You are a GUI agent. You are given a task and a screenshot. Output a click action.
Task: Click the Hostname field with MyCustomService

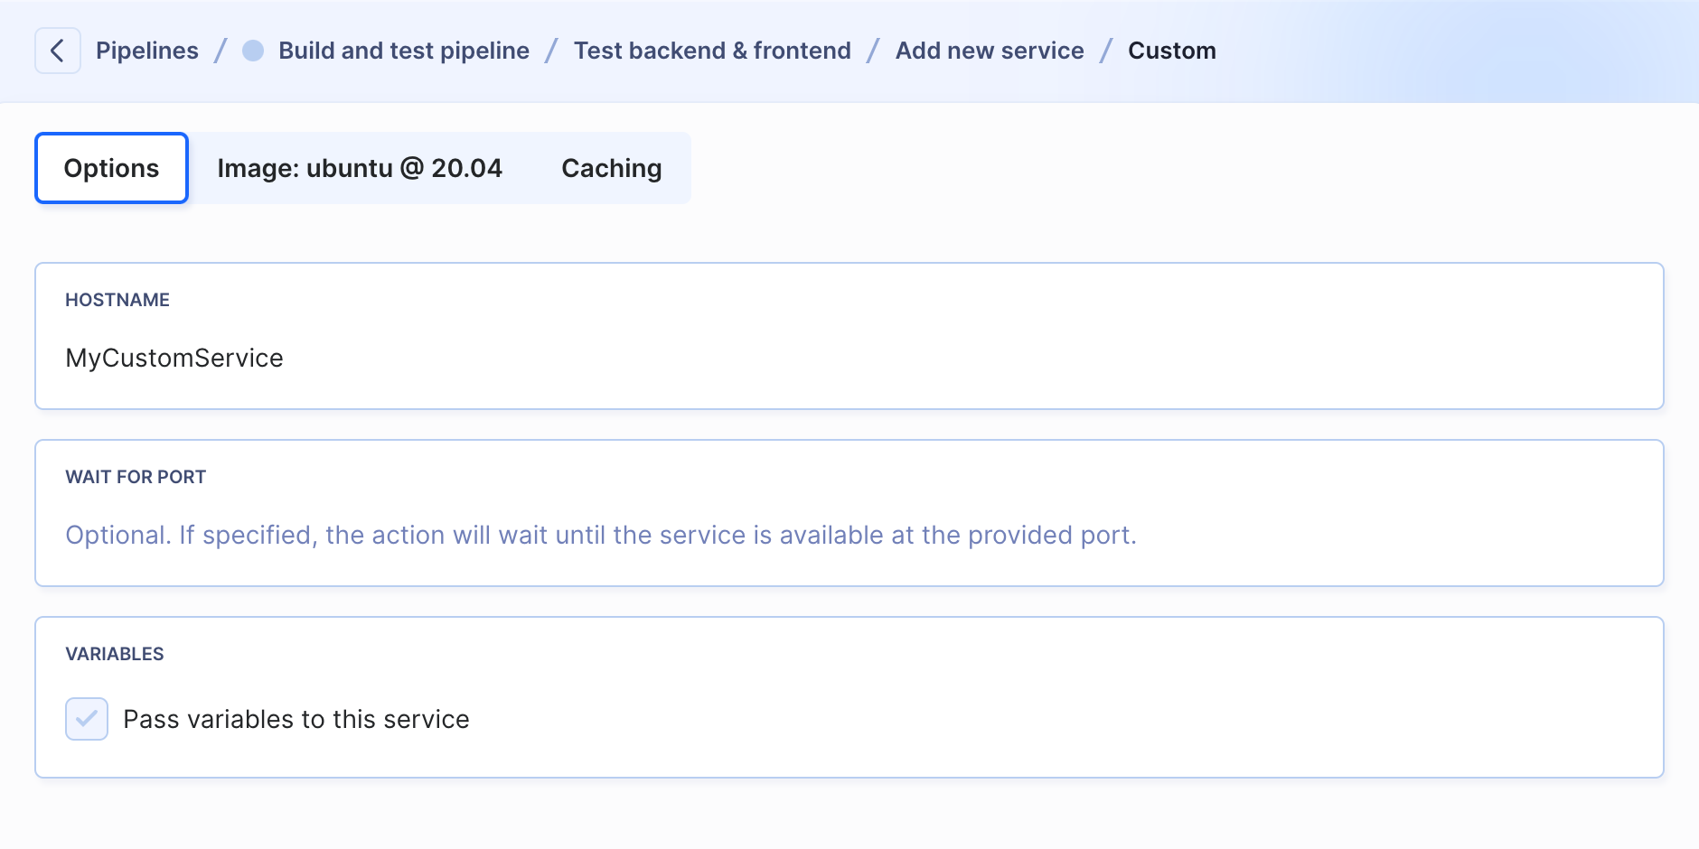click(849, 336)
